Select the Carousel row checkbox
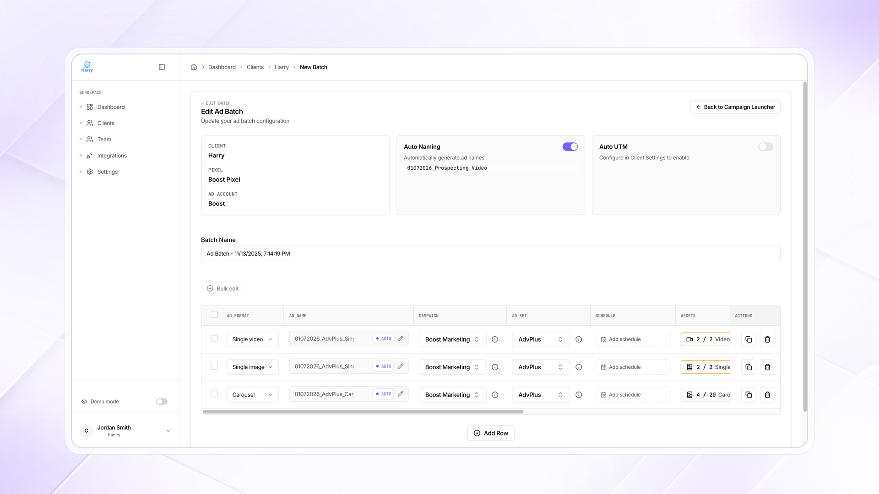The image size is (879, 494). coord(214,394)
